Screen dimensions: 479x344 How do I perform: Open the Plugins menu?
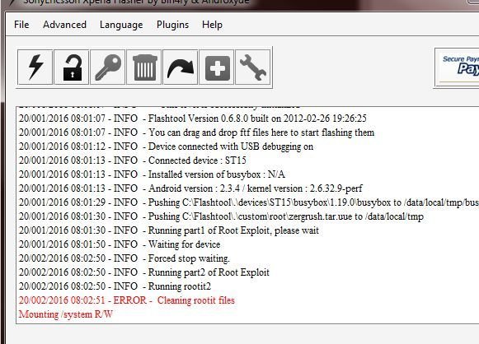(172, 25)
